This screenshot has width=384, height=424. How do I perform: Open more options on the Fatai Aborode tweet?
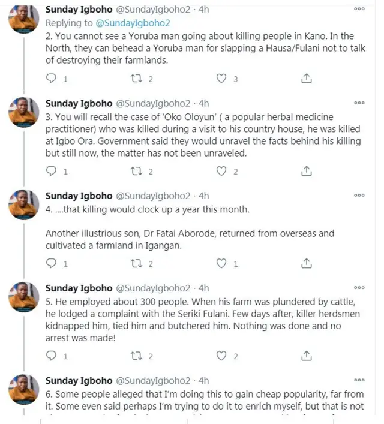(x=359, y=196)
